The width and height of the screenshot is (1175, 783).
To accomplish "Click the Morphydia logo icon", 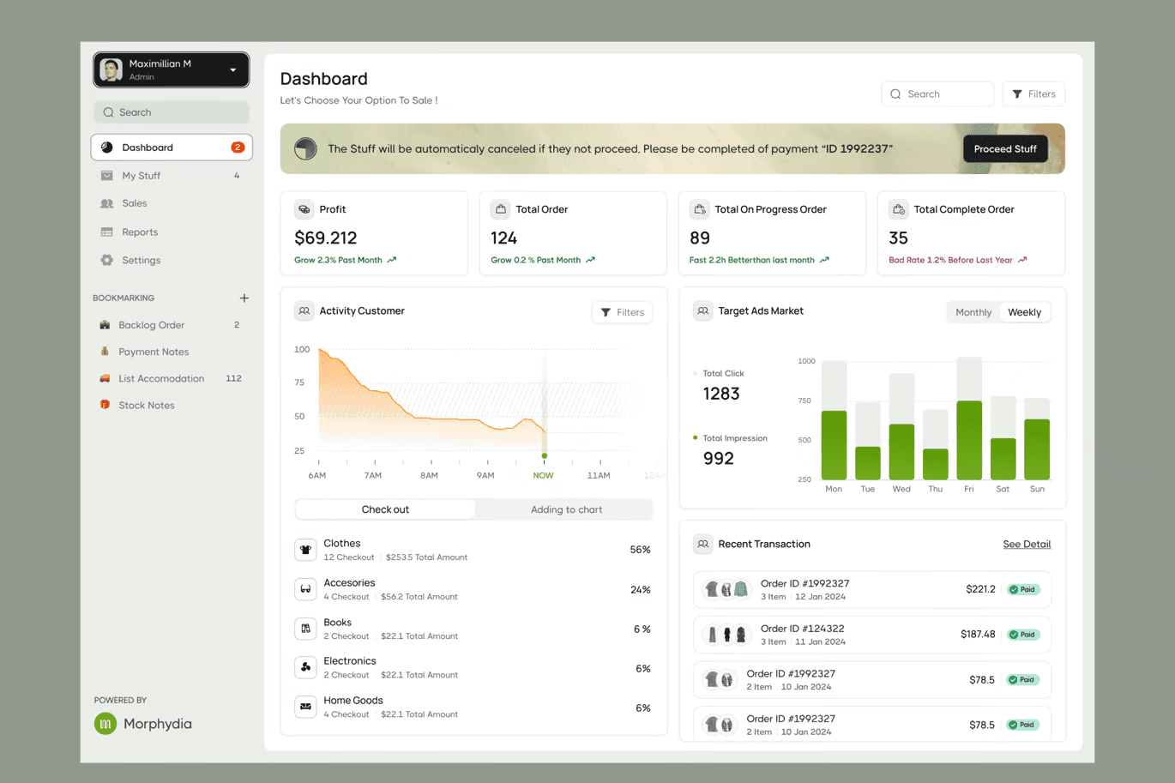I will click(x=105, y=724).
